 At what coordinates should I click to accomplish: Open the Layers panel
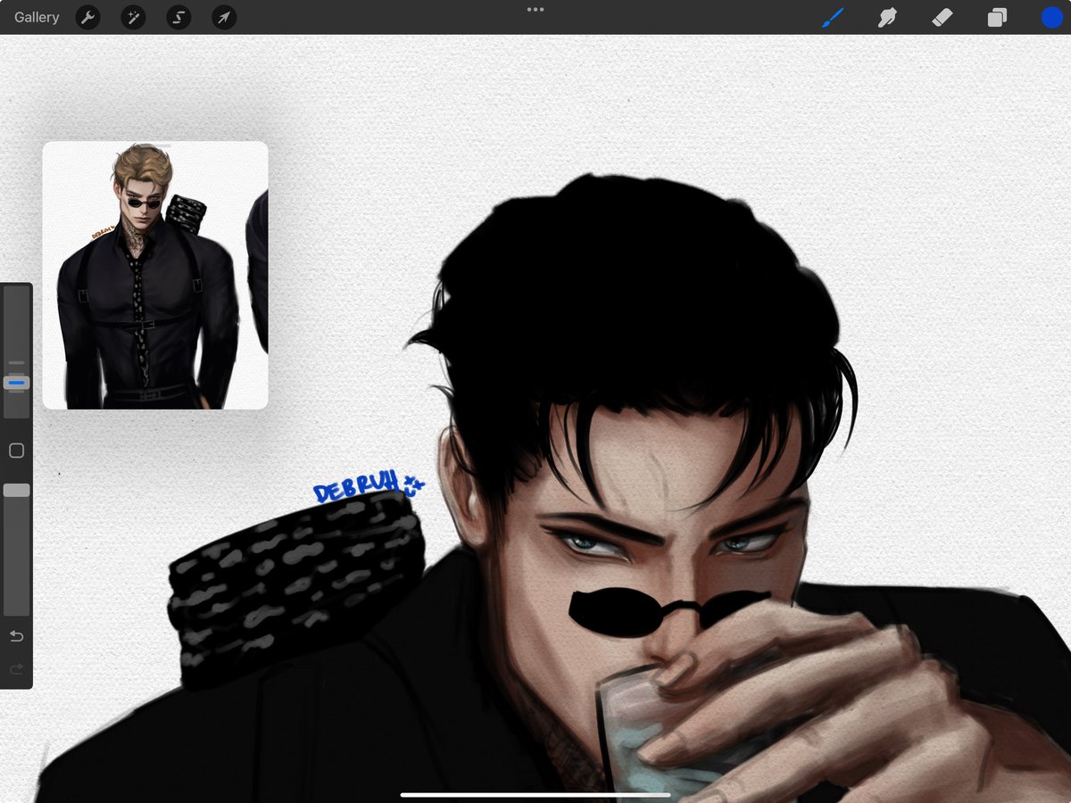coord(997,17)
